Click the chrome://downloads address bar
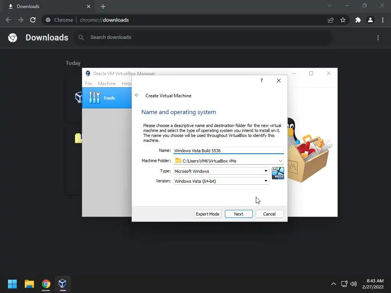The image size is (391, 293). 184,20
